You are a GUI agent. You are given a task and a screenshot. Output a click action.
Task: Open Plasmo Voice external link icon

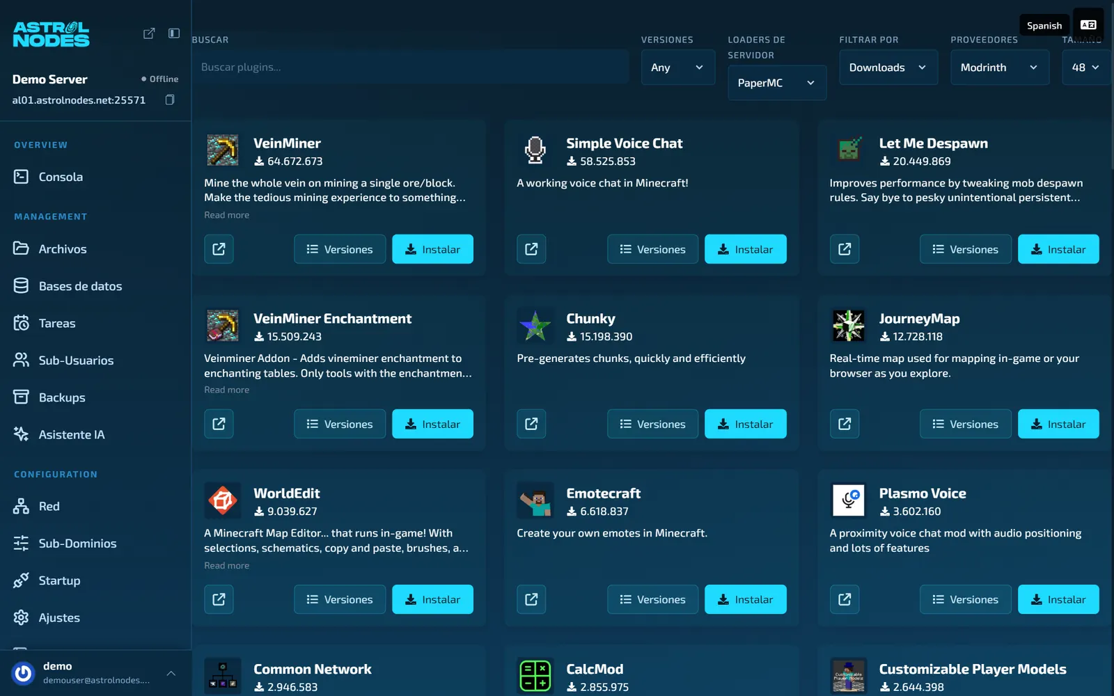[845, 599]
